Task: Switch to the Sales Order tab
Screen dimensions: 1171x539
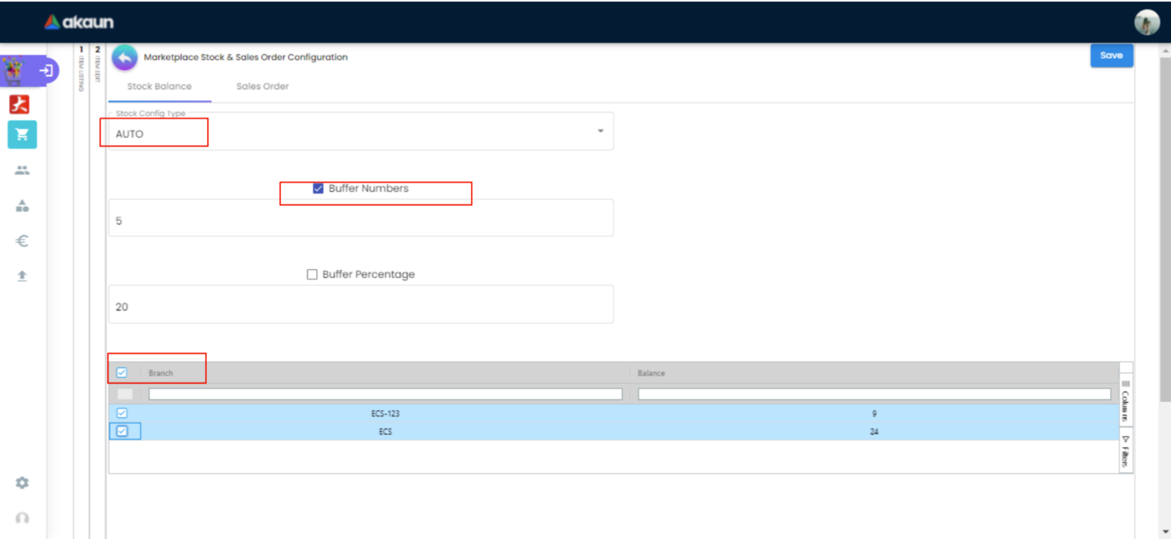Action: (x=262, y=86)
